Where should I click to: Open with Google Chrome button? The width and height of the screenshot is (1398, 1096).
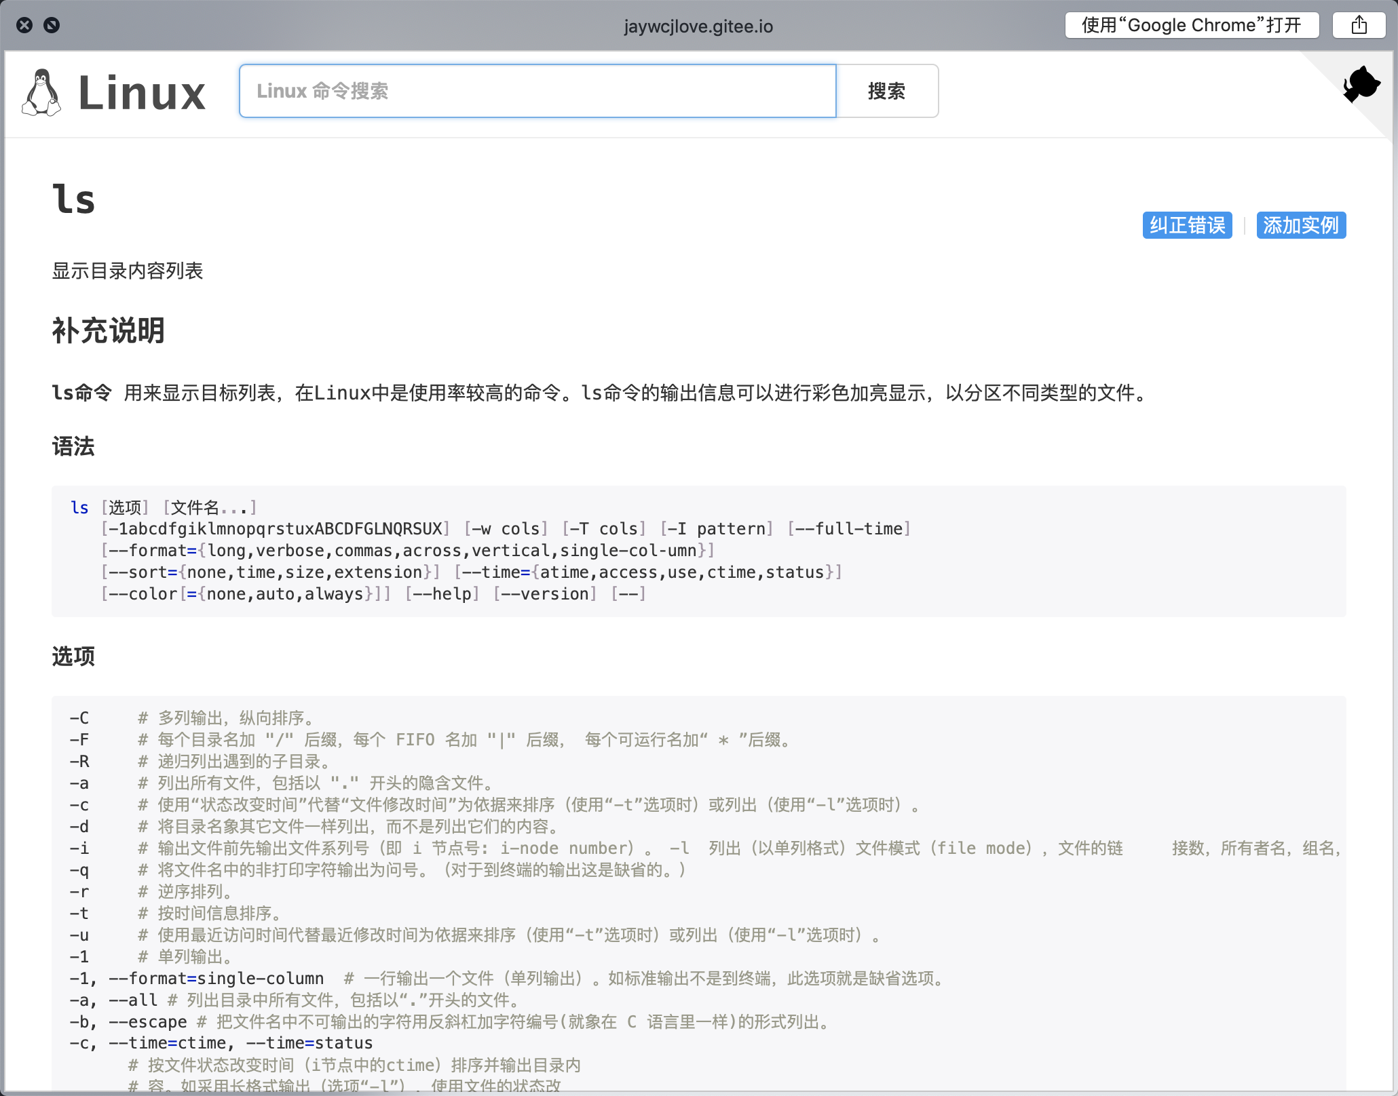(x=1192, y=26)
